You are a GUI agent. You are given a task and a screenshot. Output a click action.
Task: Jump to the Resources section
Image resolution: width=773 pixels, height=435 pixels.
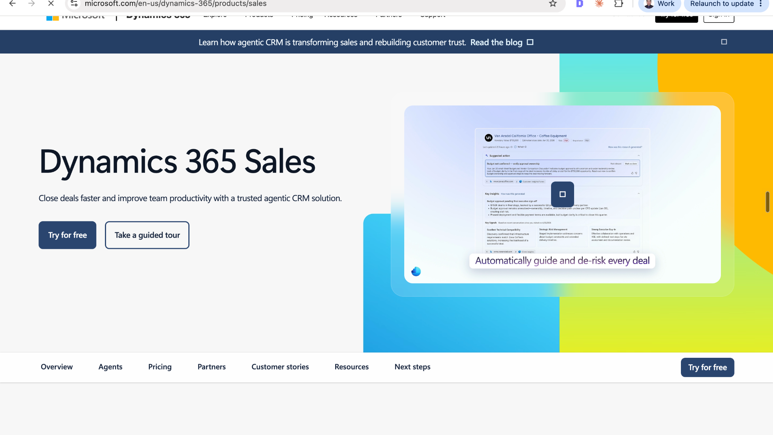(x=351, y=367)
